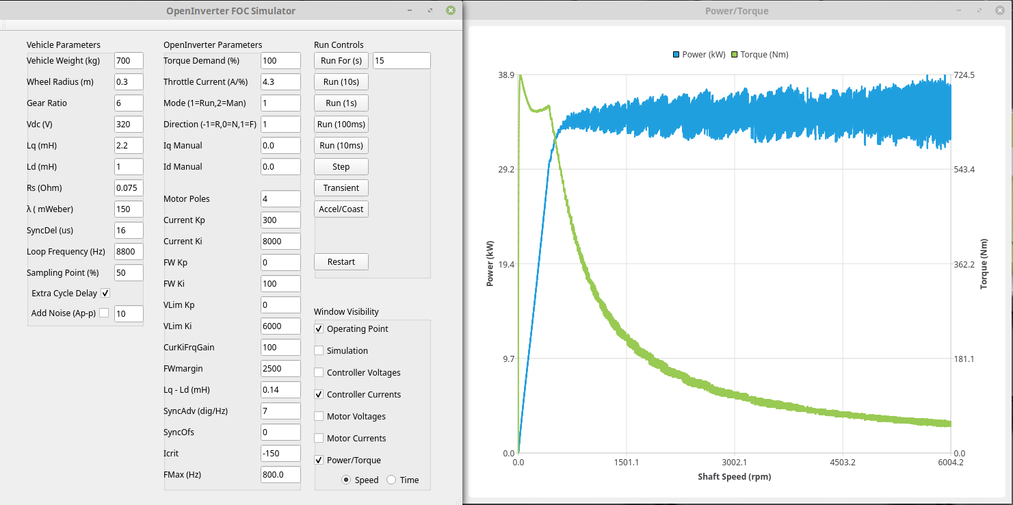The width and height of the screenshot is (1013, 505).
Task: Click the blue Power (kW) legend swatch
Action: tap(676, 55)
